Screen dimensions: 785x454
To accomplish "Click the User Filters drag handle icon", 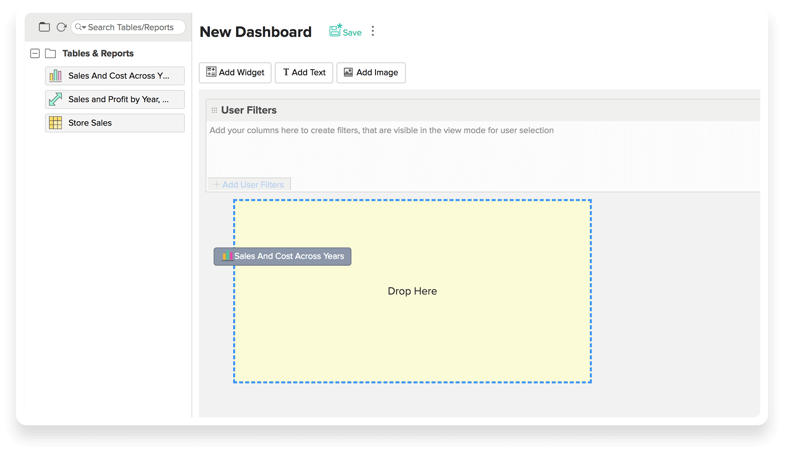I will [x=214, y=110].
